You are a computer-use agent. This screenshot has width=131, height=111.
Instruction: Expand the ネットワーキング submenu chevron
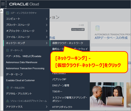pos(47,43)
